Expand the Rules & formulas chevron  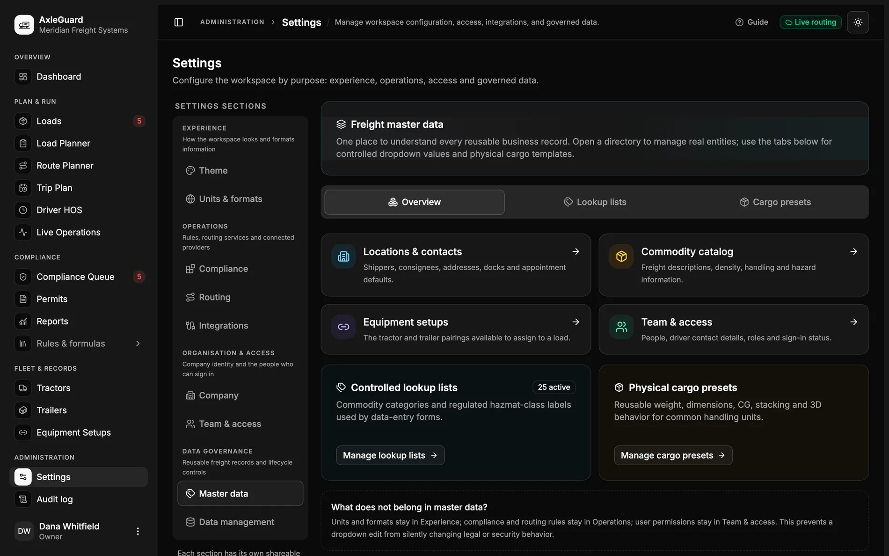[138, 344]
